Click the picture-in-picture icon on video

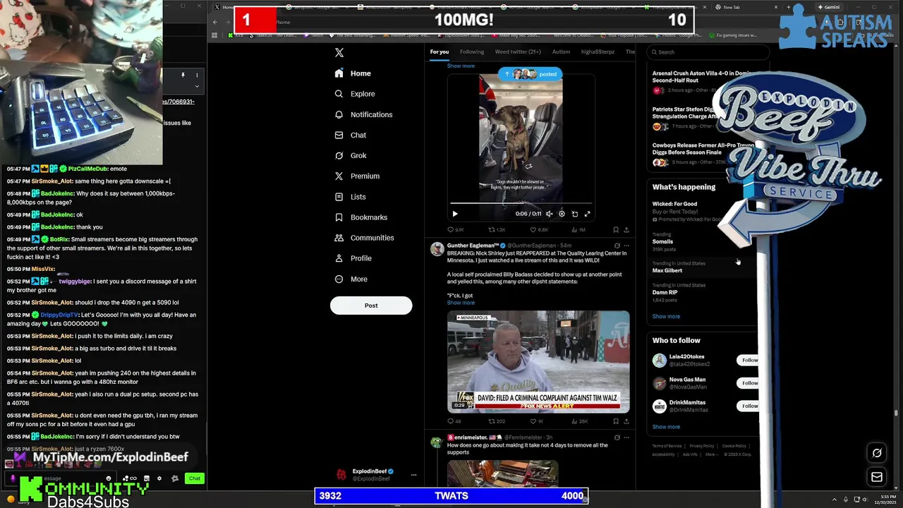[574, 214]
